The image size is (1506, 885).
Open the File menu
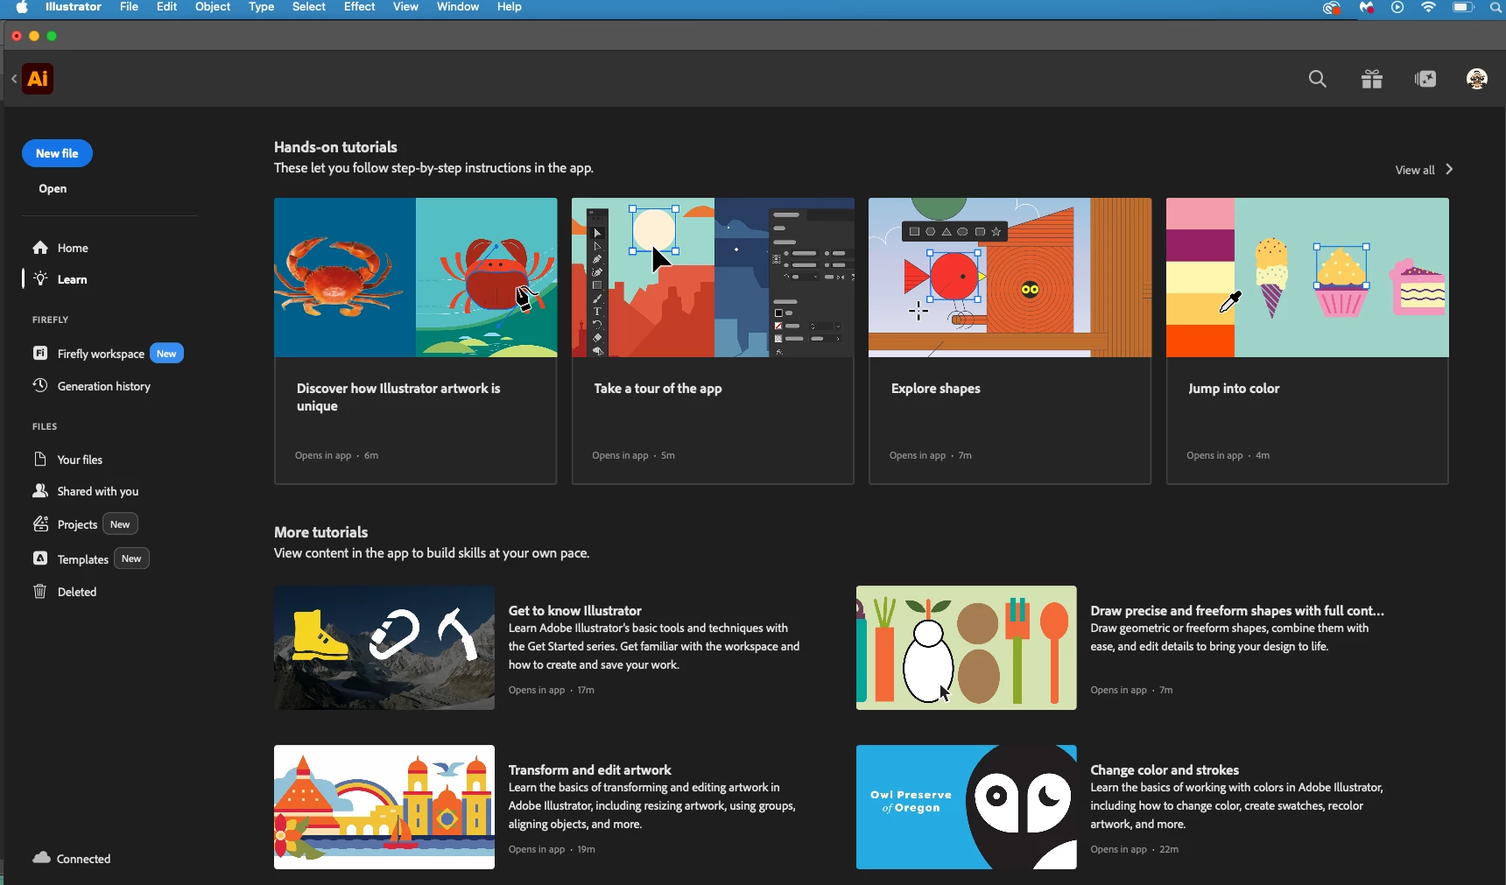(x=129, y=7)
